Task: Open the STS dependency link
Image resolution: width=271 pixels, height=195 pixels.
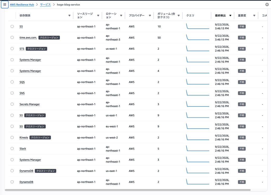Action: [22, 49]
